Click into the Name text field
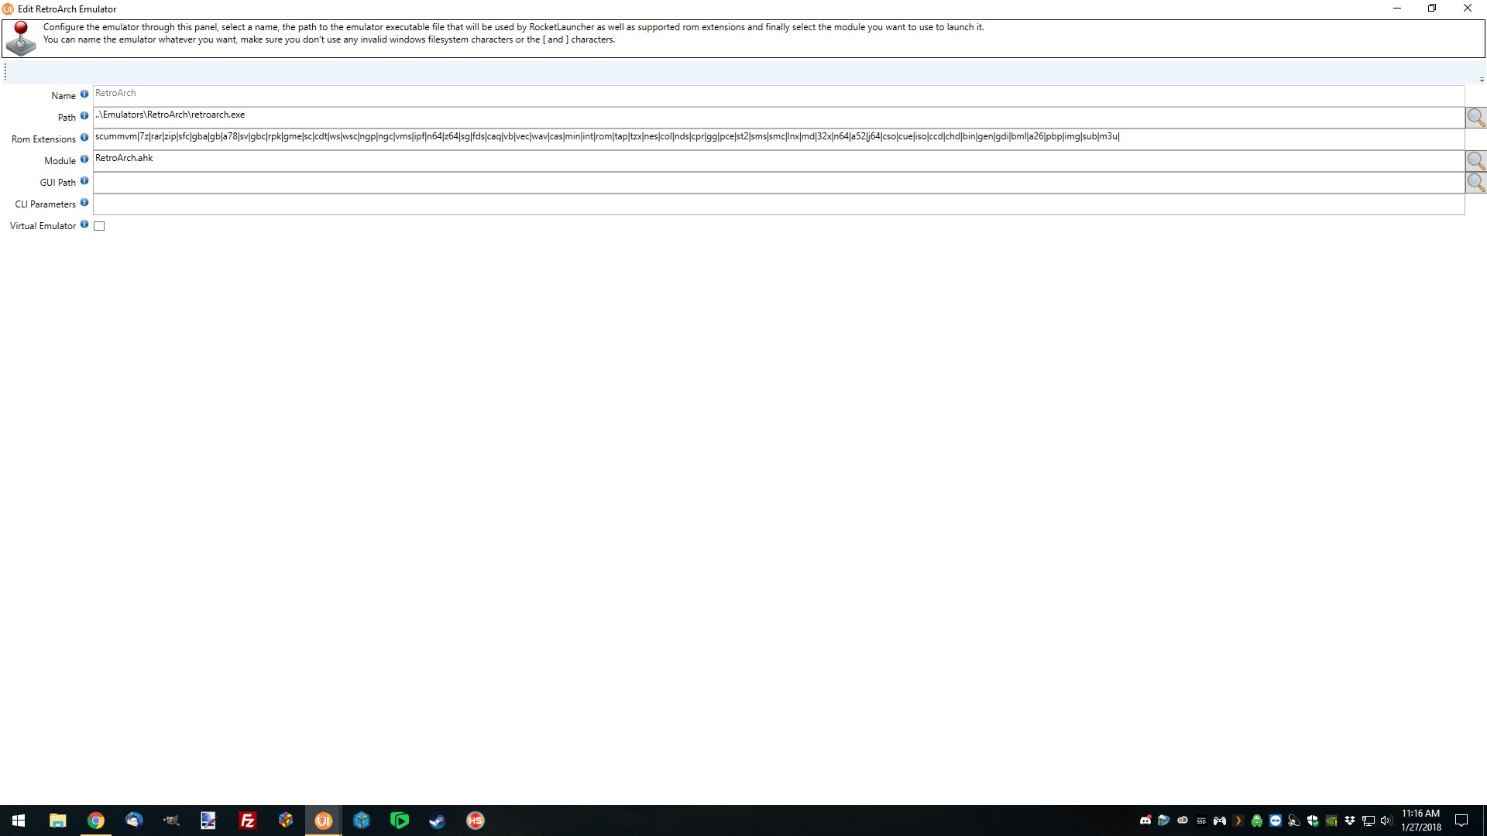 778,96
